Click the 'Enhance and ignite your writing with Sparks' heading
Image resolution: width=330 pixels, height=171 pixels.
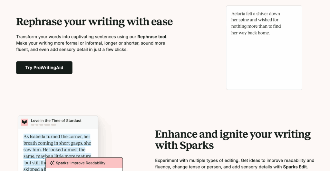(233, 140)
